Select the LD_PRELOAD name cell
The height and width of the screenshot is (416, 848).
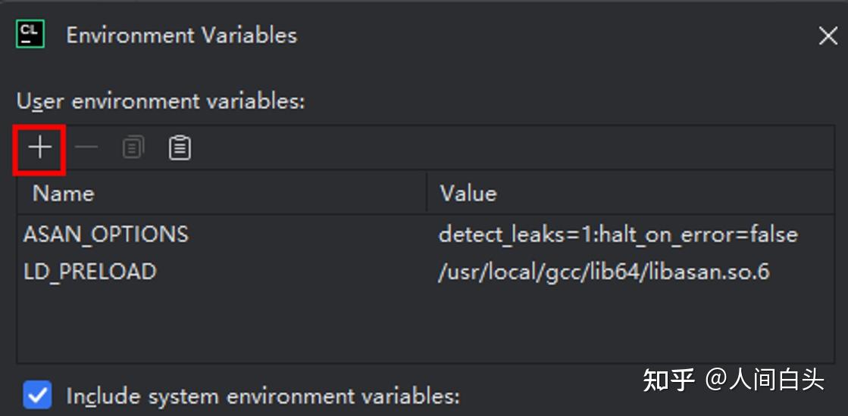click(90, 272)
